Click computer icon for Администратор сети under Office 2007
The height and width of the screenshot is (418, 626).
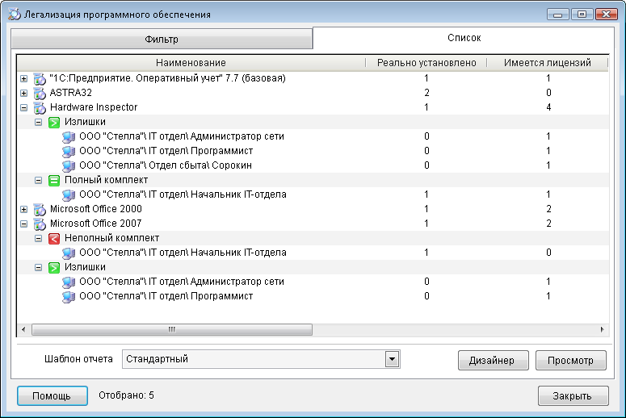pyautogui.click(x=69, y=282)
